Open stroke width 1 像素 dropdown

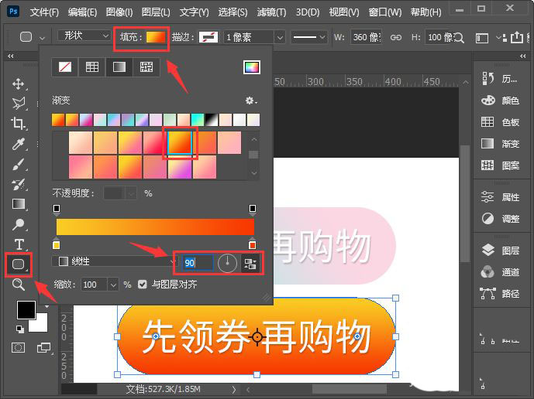click(x=280, y=37)
